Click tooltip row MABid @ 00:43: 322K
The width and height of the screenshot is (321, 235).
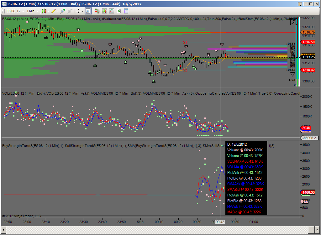click(244, 212)
